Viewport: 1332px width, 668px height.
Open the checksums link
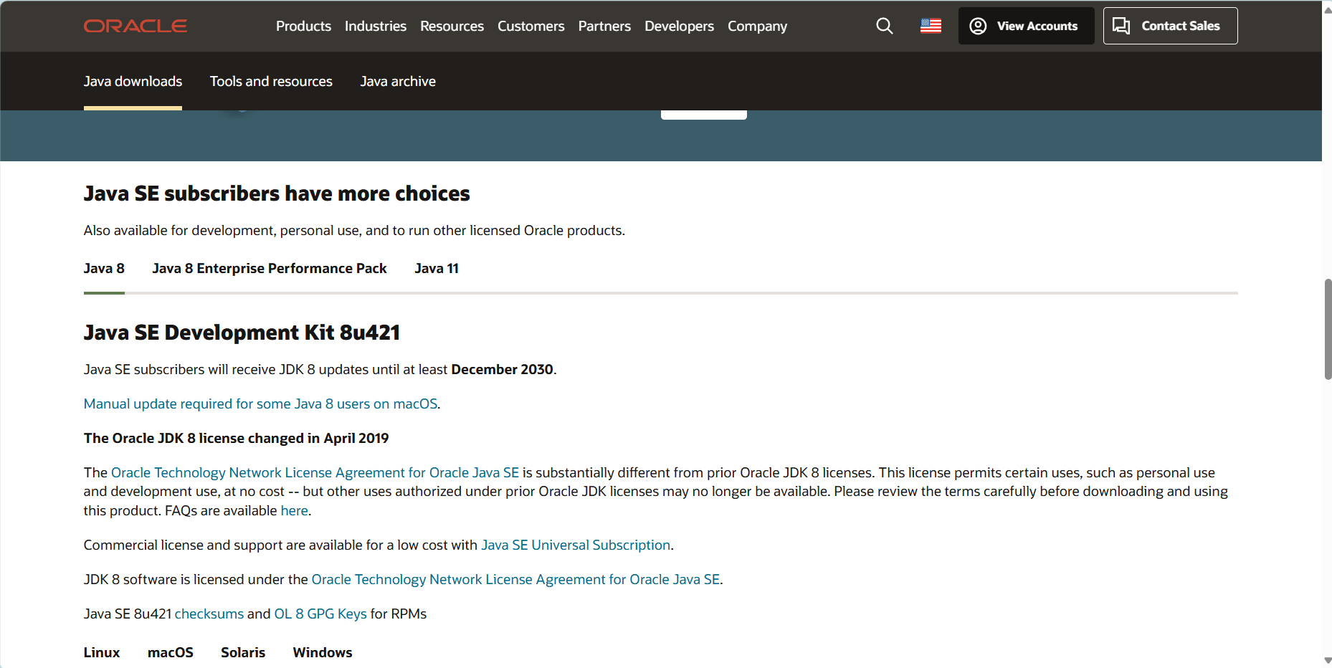[209, 614]
